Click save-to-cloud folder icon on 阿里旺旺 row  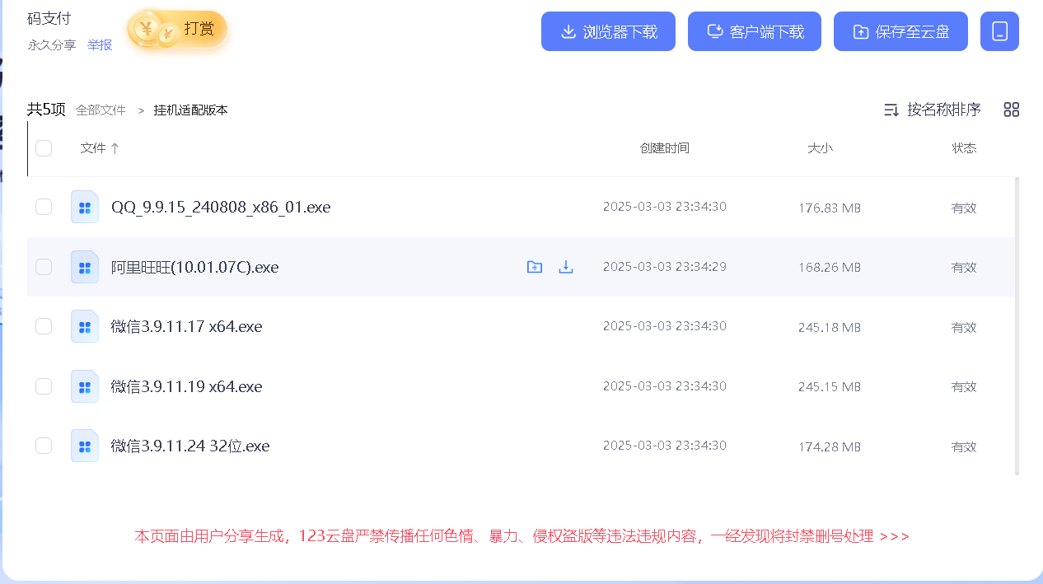[535, 267]
